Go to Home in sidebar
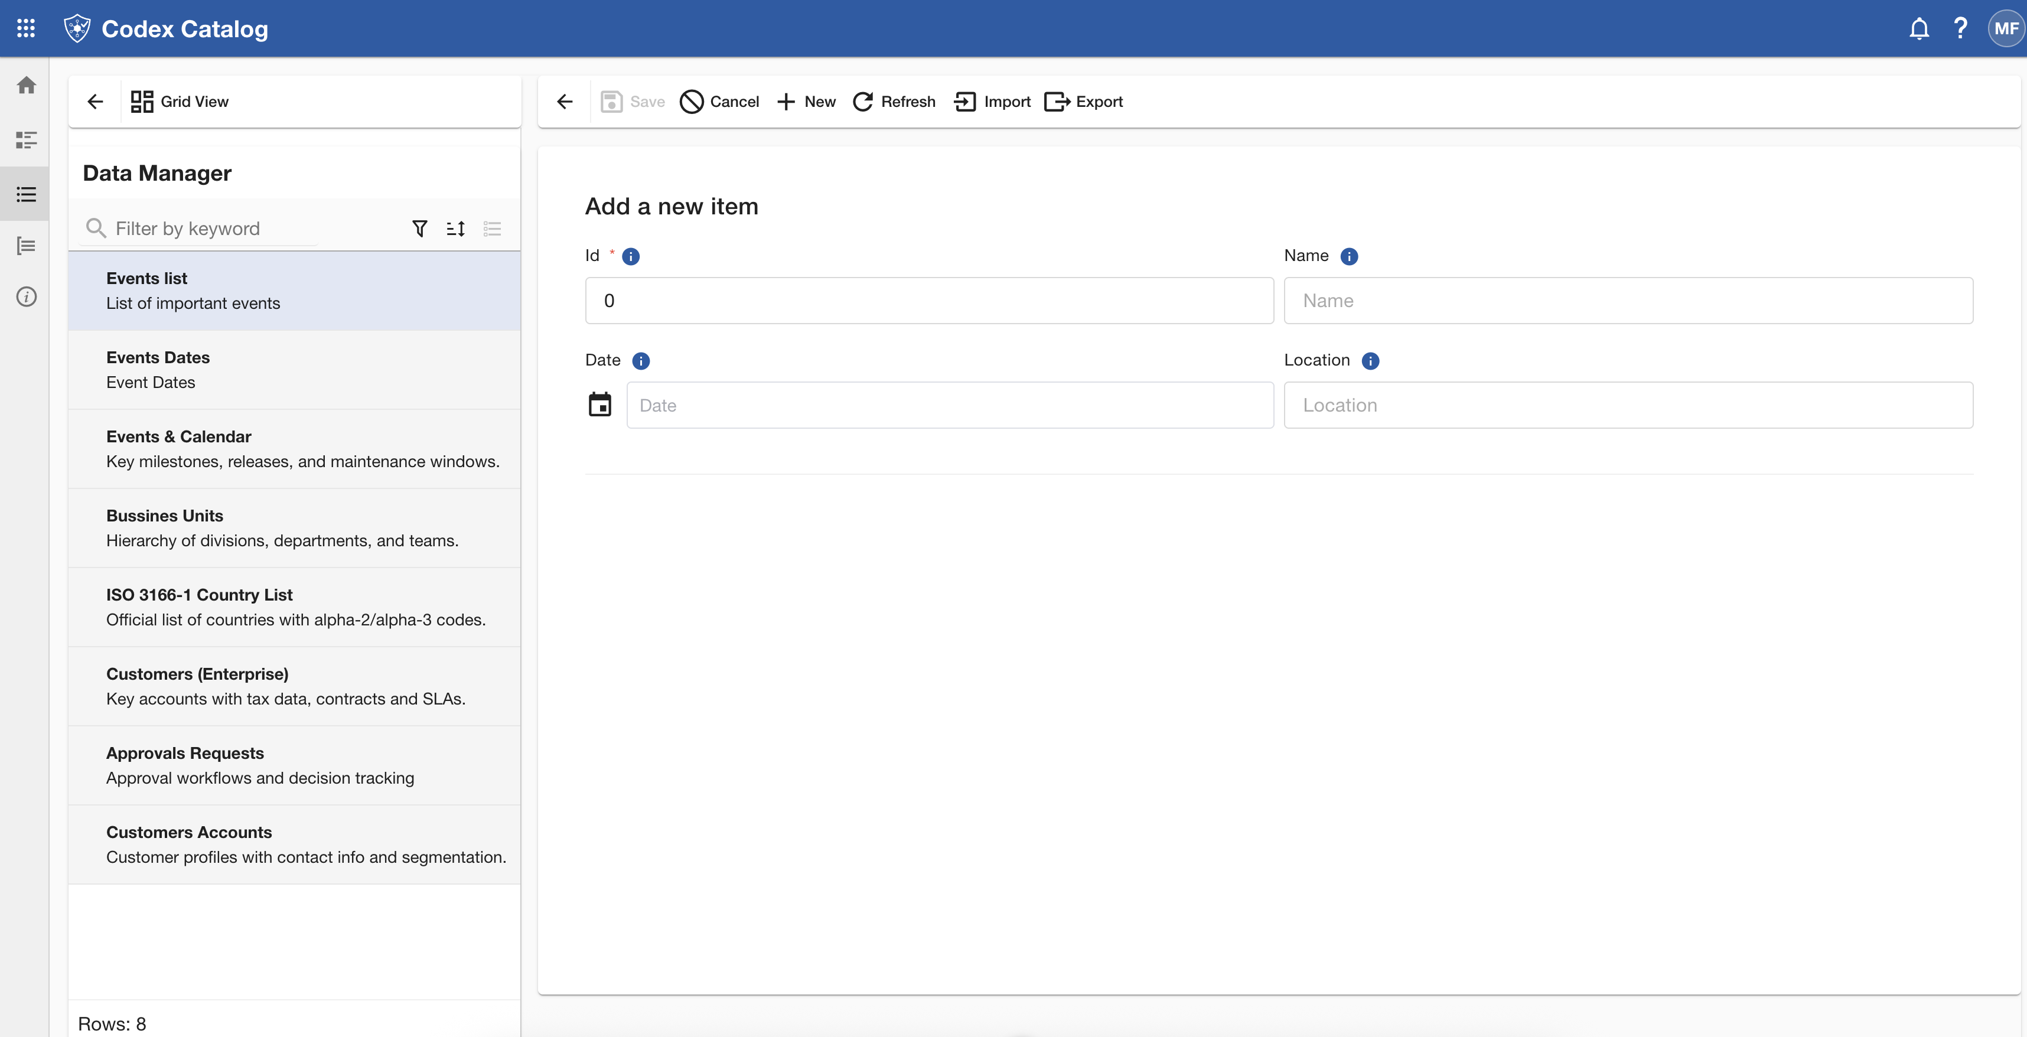 (x=26, y=85)
